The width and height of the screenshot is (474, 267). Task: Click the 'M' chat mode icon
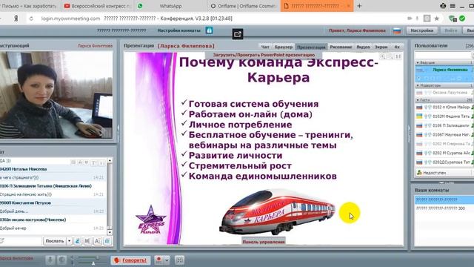(87, 241)
